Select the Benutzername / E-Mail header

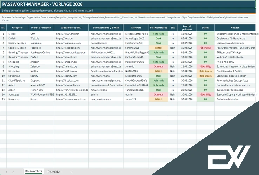click(x=106, y=28)
